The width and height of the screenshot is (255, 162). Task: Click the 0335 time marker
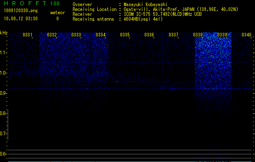click(125, 35)
